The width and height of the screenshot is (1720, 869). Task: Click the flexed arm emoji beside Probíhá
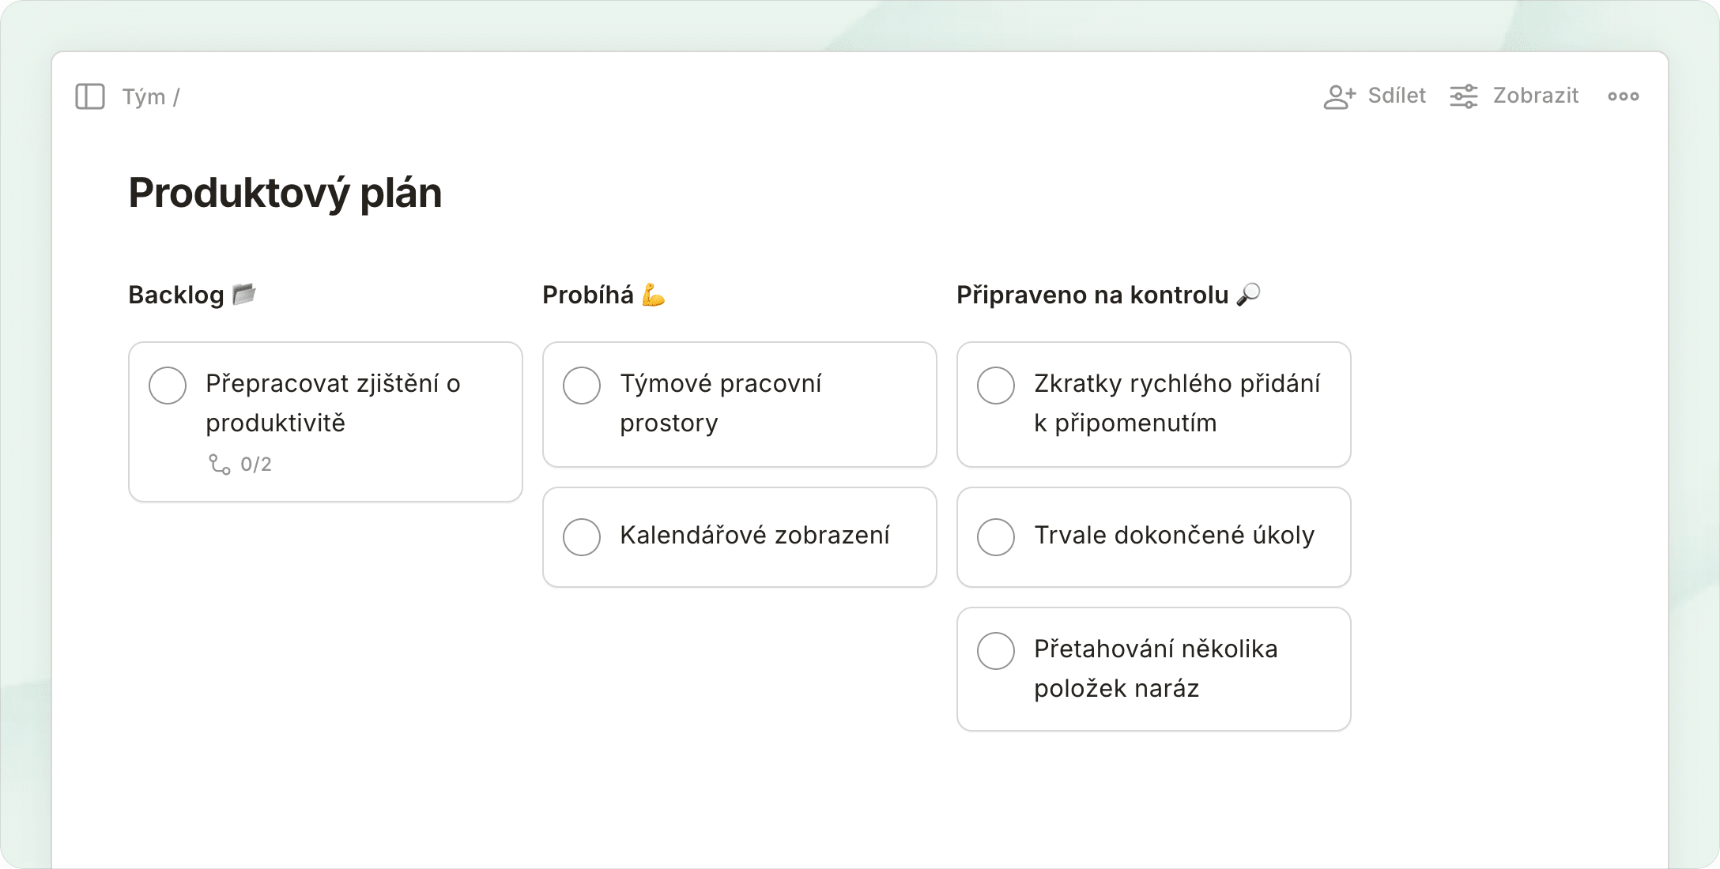coord(654,295)
